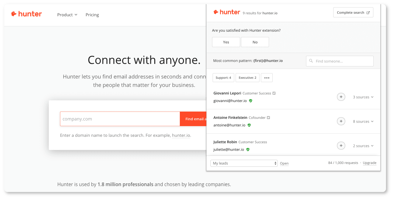The width and height of the screenshot is (393, 199).
Task: Show more department filters with the ellipsis button
Action: (x=267, y=78)
